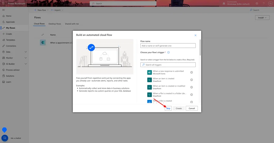Open the Environments picker Modulage BVBA
The width and height of the screenshot is (274, 143).
[236, 3]
